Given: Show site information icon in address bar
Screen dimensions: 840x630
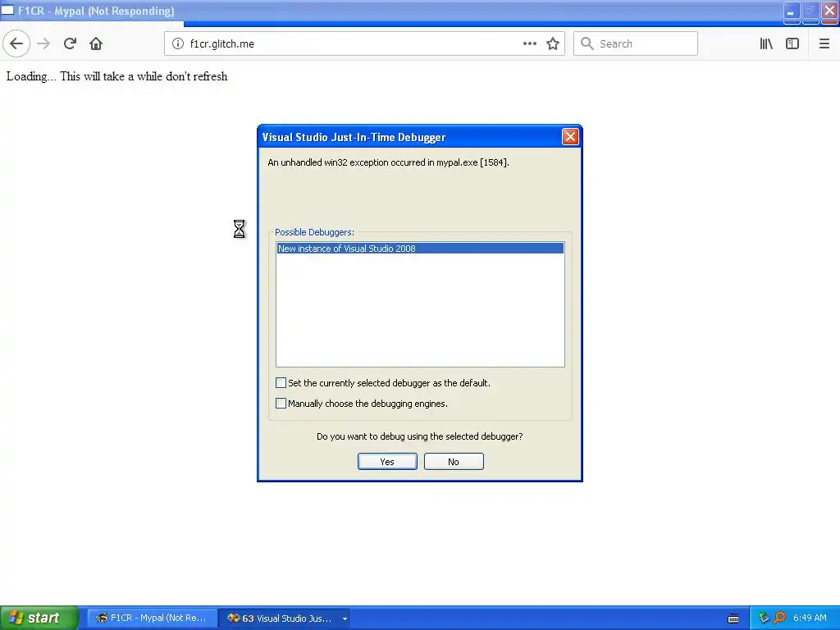Looking at the screenshot, I should coord(178,44).
